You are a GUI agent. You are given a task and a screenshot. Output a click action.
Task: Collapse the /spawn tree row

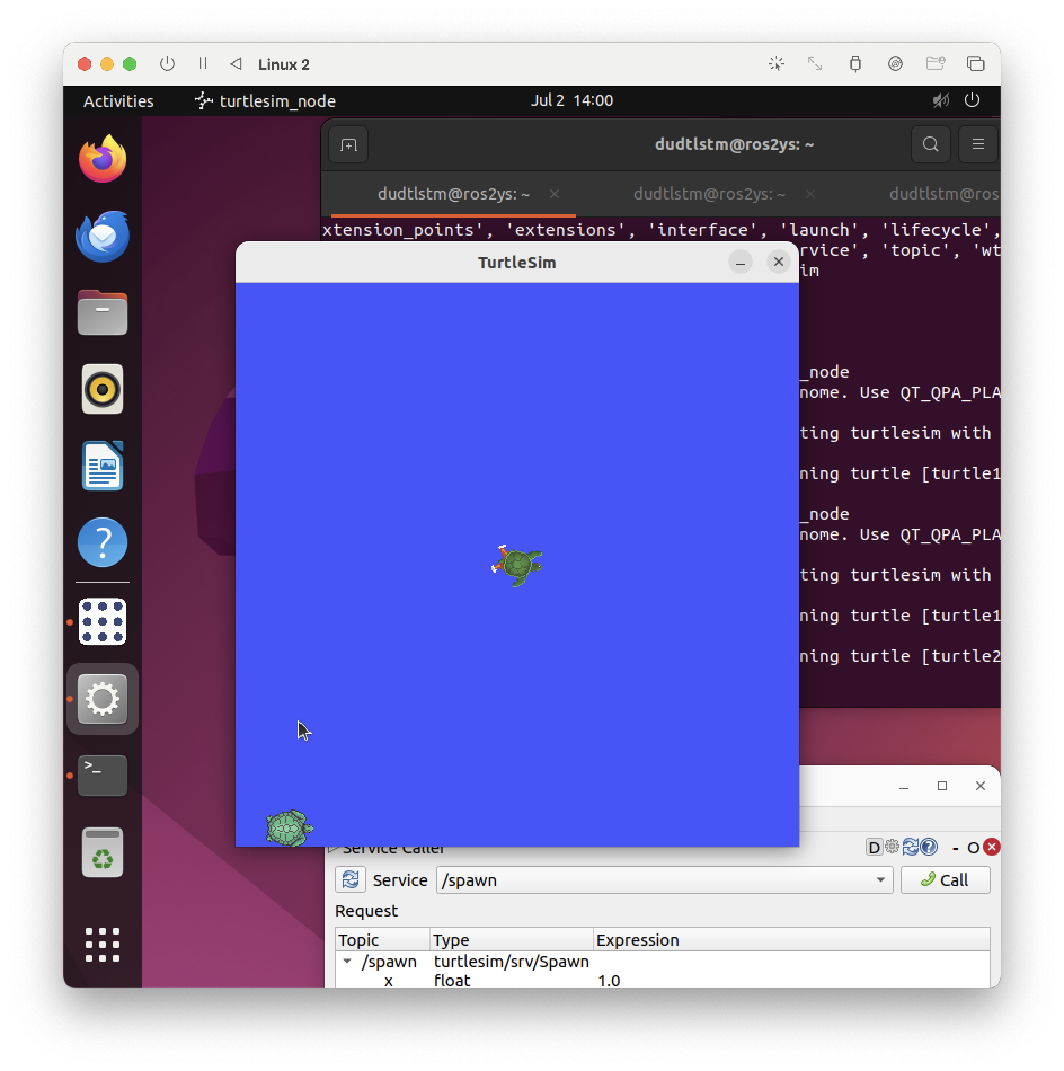click(347, 961)
